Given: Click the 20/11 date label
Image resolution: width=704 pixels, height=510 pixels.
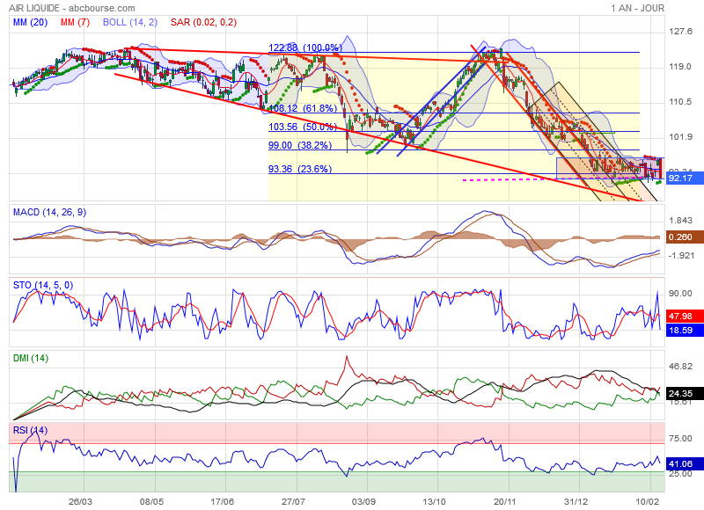Looking at the screenshot, I should tap(505, 502).
